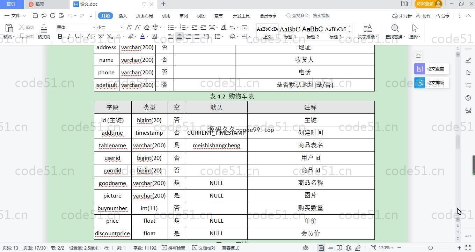475x252 pixels.
Task: Click the 未同步 sync status button
Action: [x=402, y=16]
